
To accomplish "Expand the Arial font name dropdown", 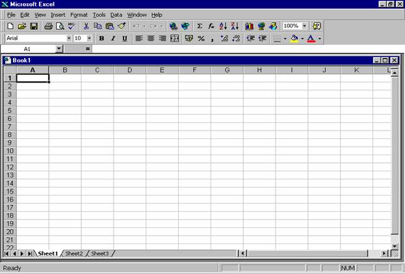I will (69, 38).
